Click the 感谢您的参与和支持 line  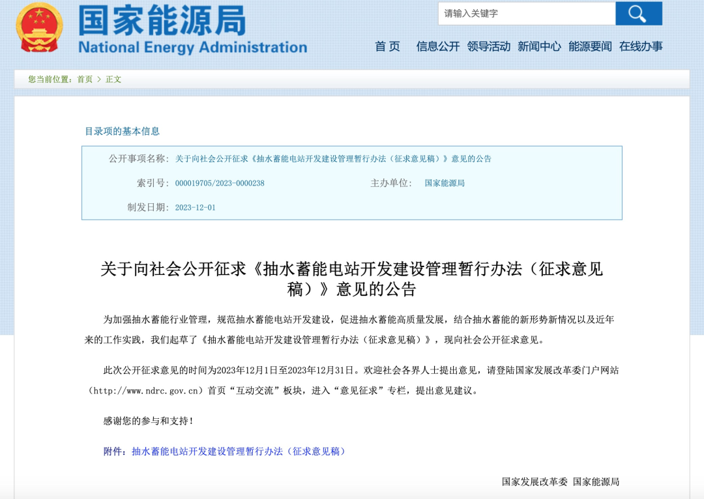(148, 421)
